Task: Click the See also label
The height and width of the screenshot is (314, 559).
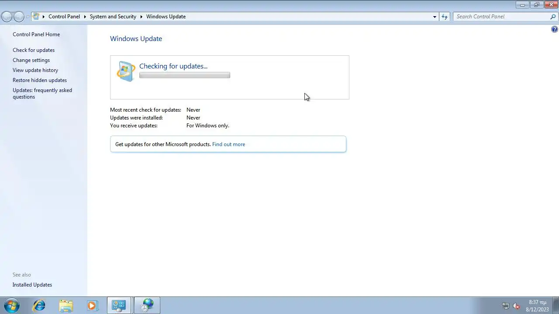Action: click(22, 275)
